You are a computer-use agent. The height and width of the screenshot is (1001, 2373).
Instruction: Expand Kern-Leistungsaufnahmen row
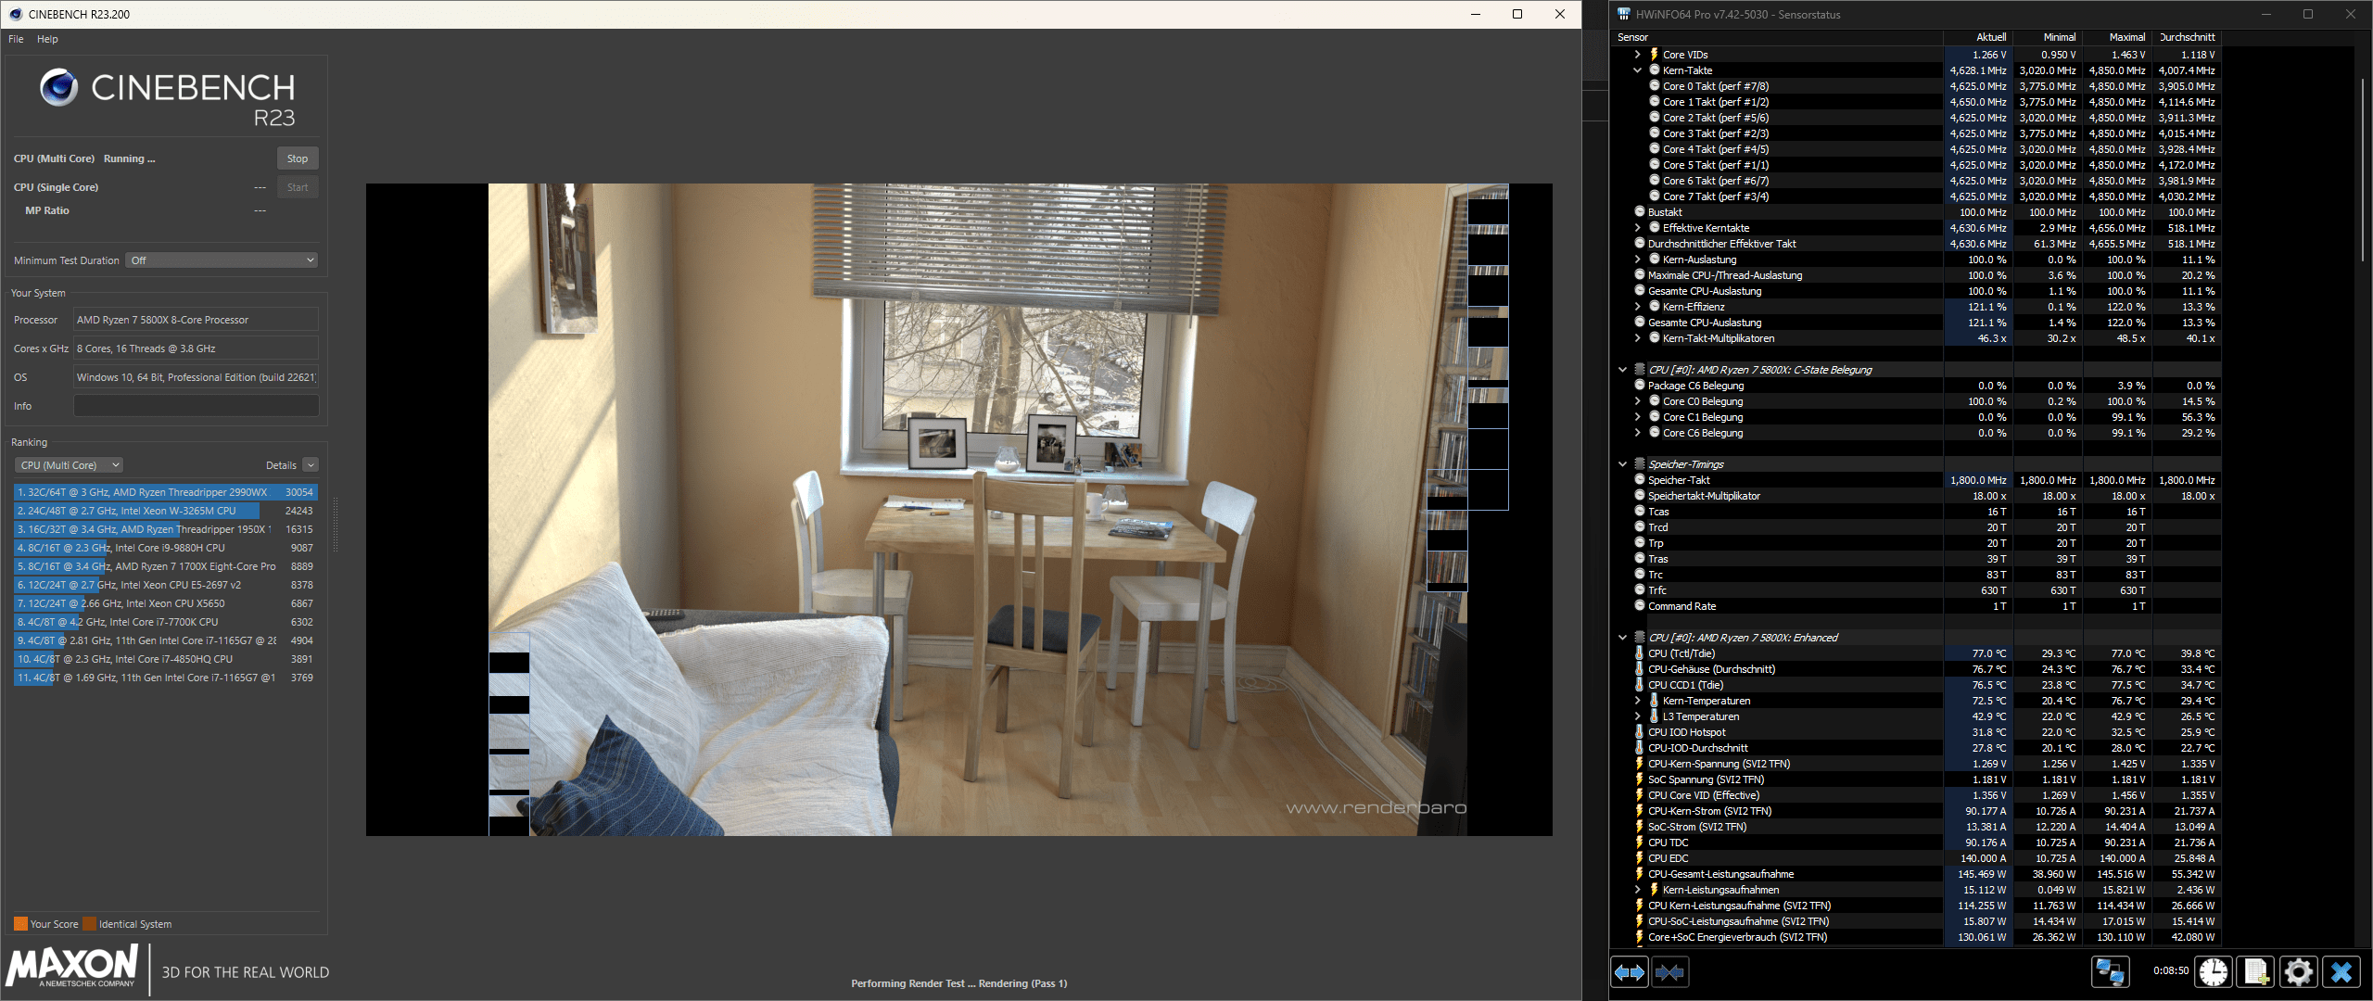[1637, 890]
